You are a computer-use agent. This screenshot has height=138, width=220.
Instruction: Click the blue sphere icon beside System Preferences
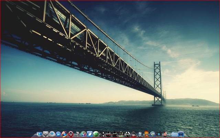click(52, 134)
